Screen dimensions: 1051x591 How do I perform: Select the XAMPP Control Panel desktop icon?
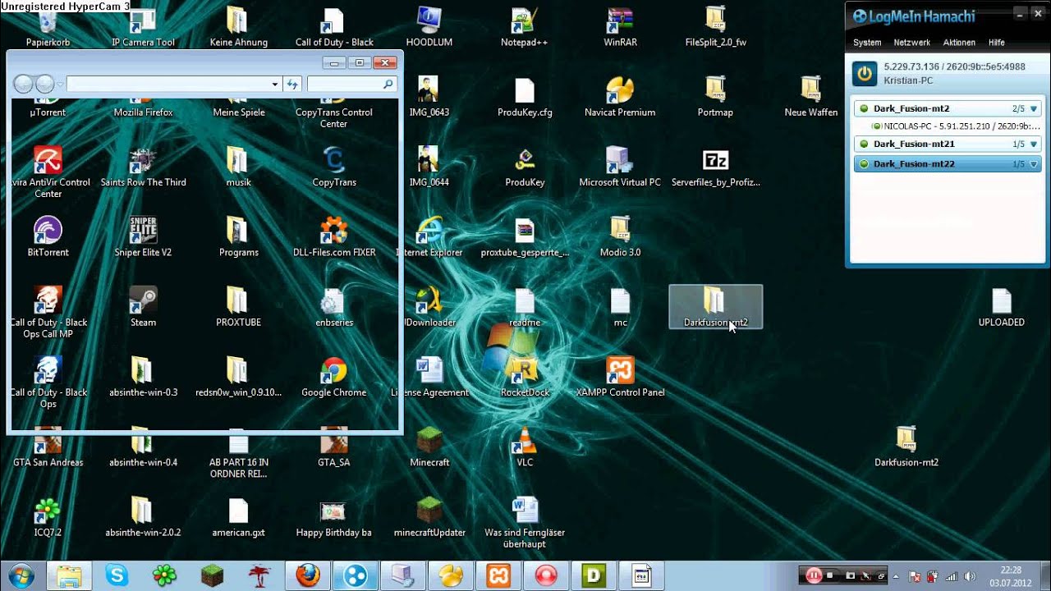pyautogui.click(x=620, y=377)
